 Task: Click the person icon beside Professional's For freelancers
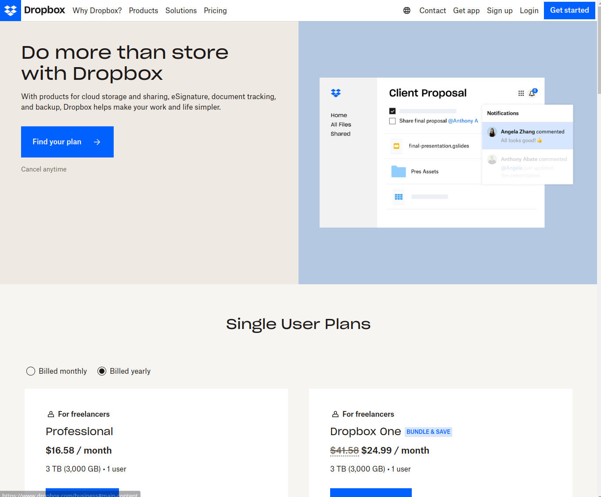click(x=51, y=414)
